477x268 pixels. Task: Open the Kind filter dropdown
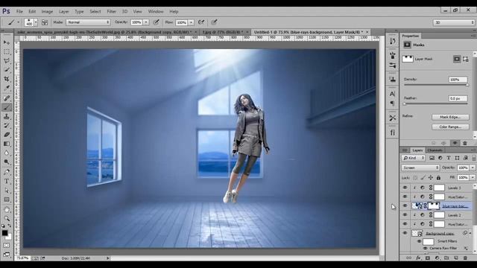coord(413,158)
